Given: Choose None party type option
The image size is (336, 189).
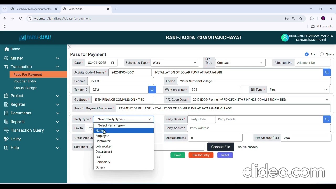Looking at the screenshot, I should pos(123,131).
